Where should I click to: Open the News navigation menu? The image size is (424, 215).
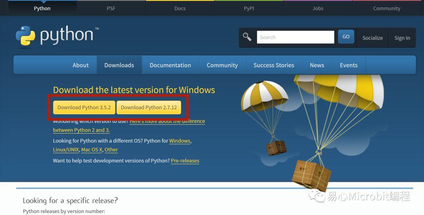pos(317,65)
